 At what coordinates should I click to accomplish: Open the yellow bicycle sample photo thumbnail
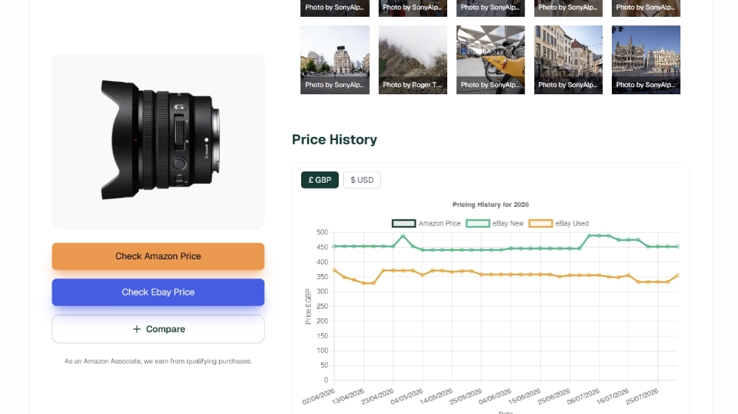tap(491, 60)
